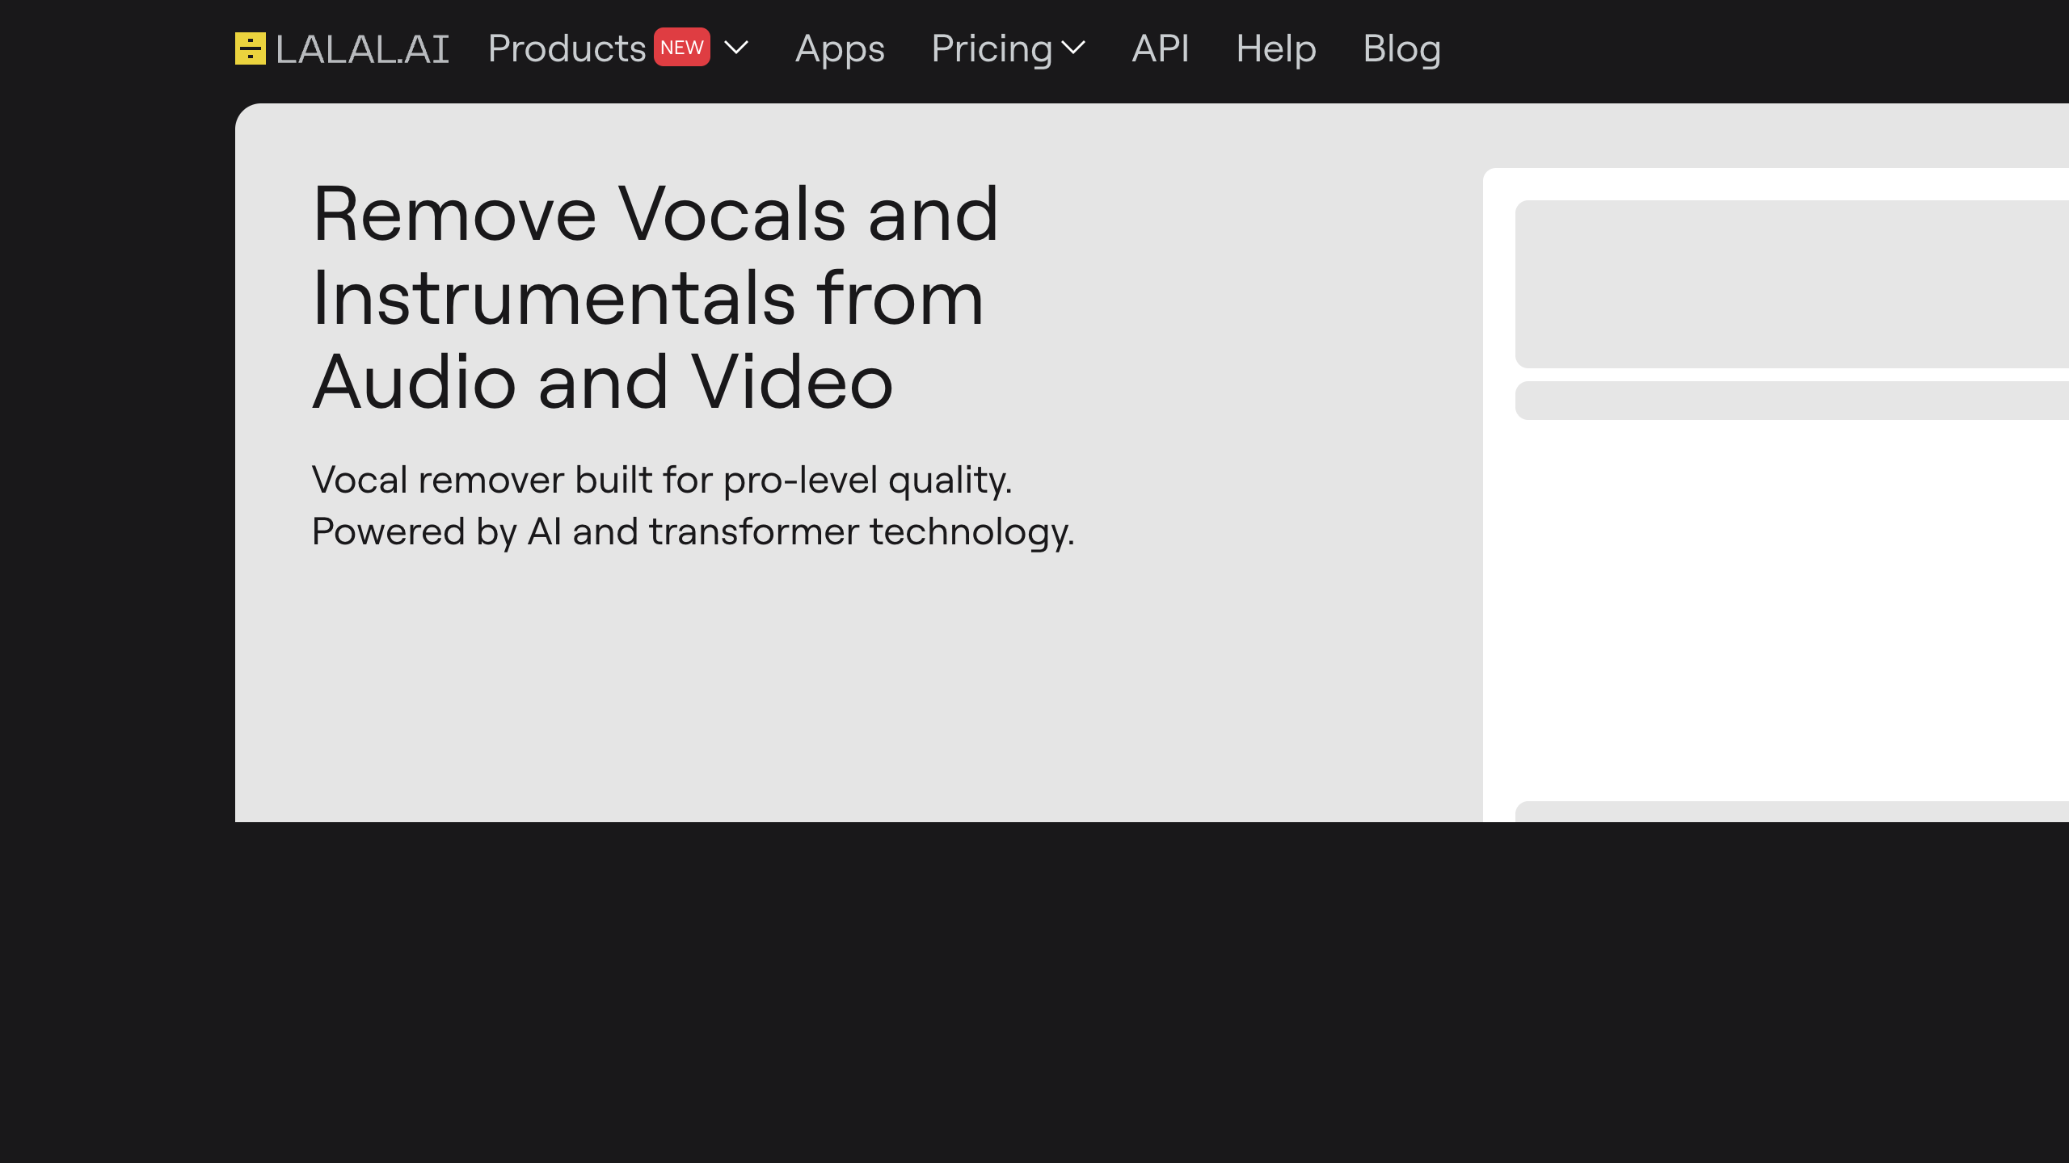2069x1163 pixels.
Task: Select the 'Remove Vocals and Instrumentals' heading
Action: pos(655,297)
